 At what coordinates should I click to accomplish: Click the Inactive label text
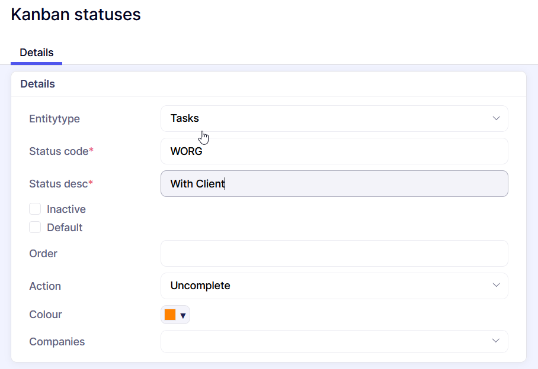[66, 209]
